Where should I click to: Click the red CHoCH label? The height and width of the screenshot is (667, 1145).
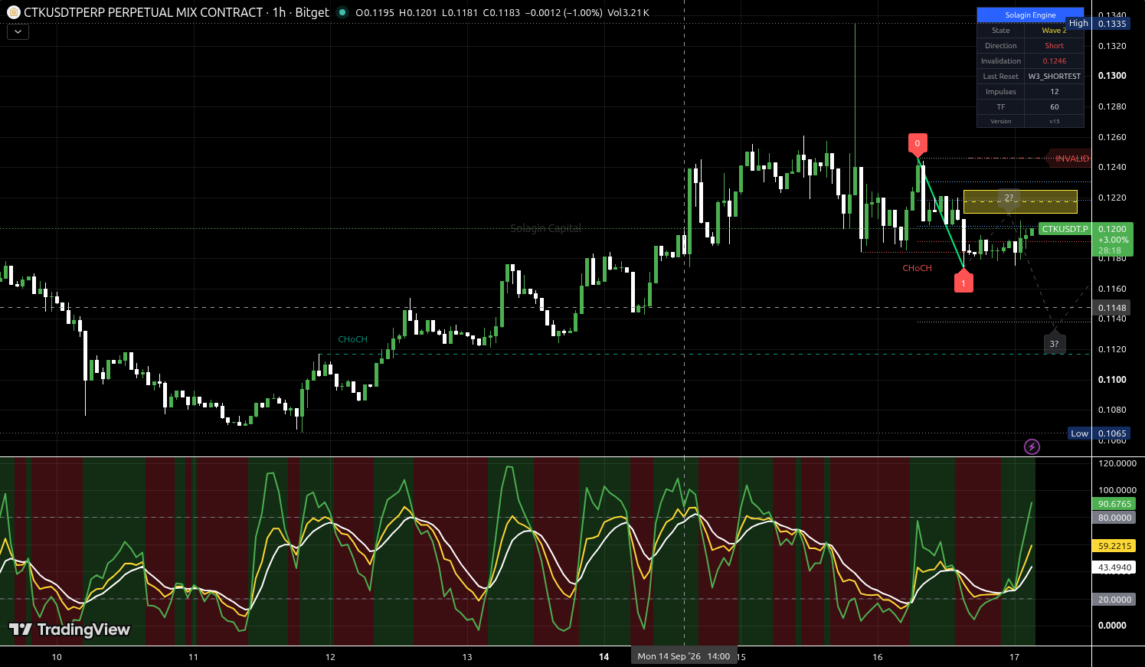coord(917,268)
